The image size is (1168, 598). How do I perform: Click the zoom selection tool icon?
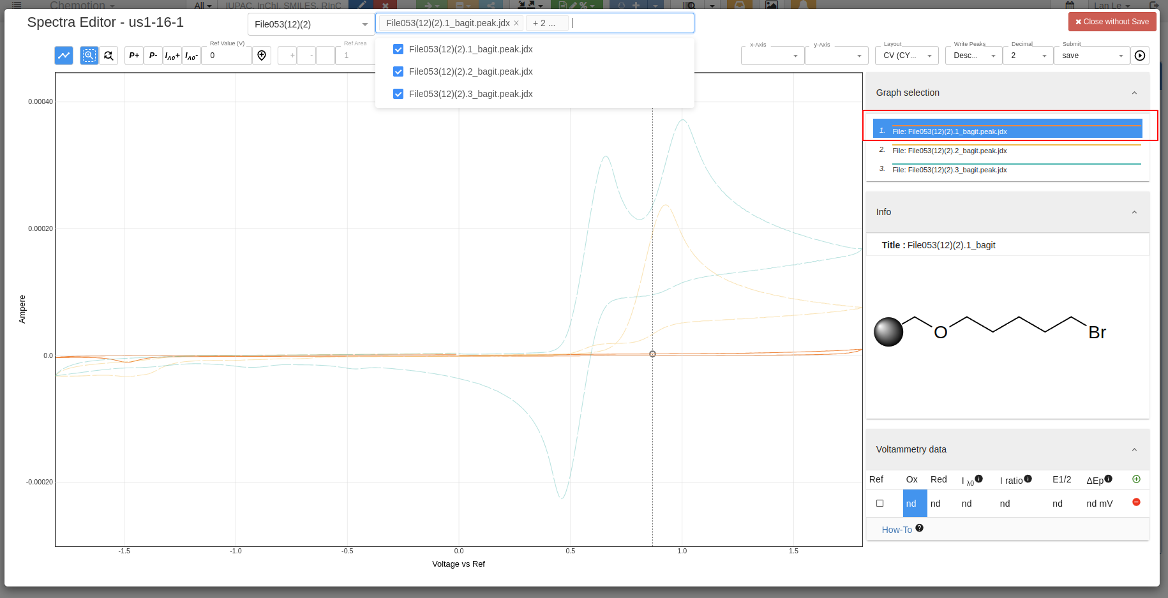89,56
